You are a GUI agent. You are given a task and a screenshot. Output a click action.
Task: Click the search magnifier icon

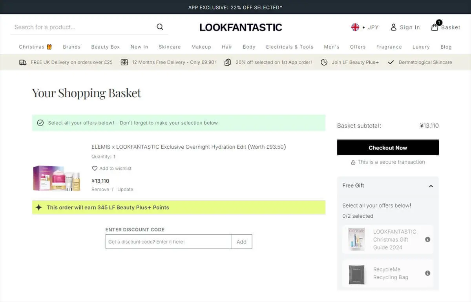[x=160, y=27]
